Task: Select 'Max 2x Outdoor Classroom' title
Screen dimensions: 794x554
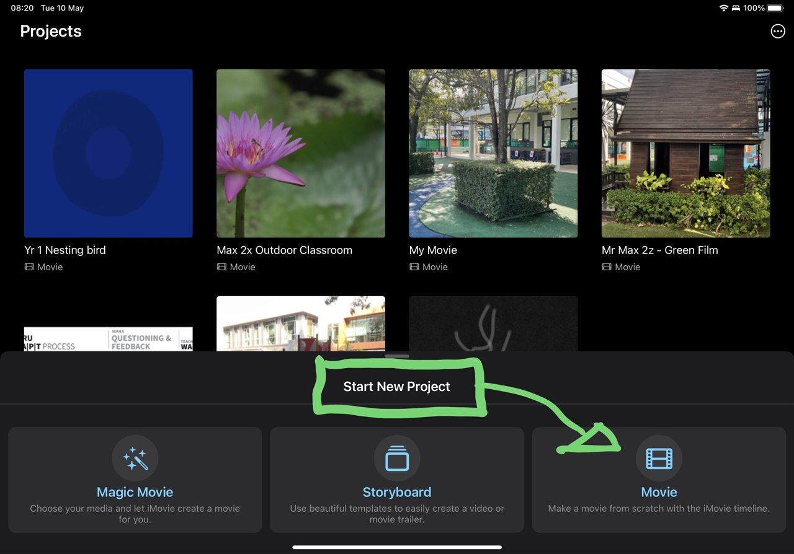Action: 285,250
